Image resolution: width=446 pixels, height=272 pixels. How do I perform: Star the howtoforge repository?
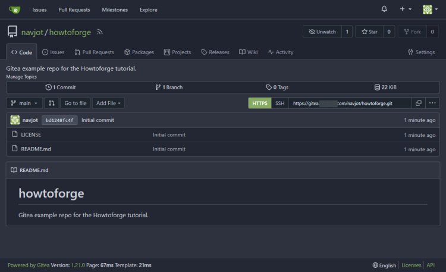point(369,32)
